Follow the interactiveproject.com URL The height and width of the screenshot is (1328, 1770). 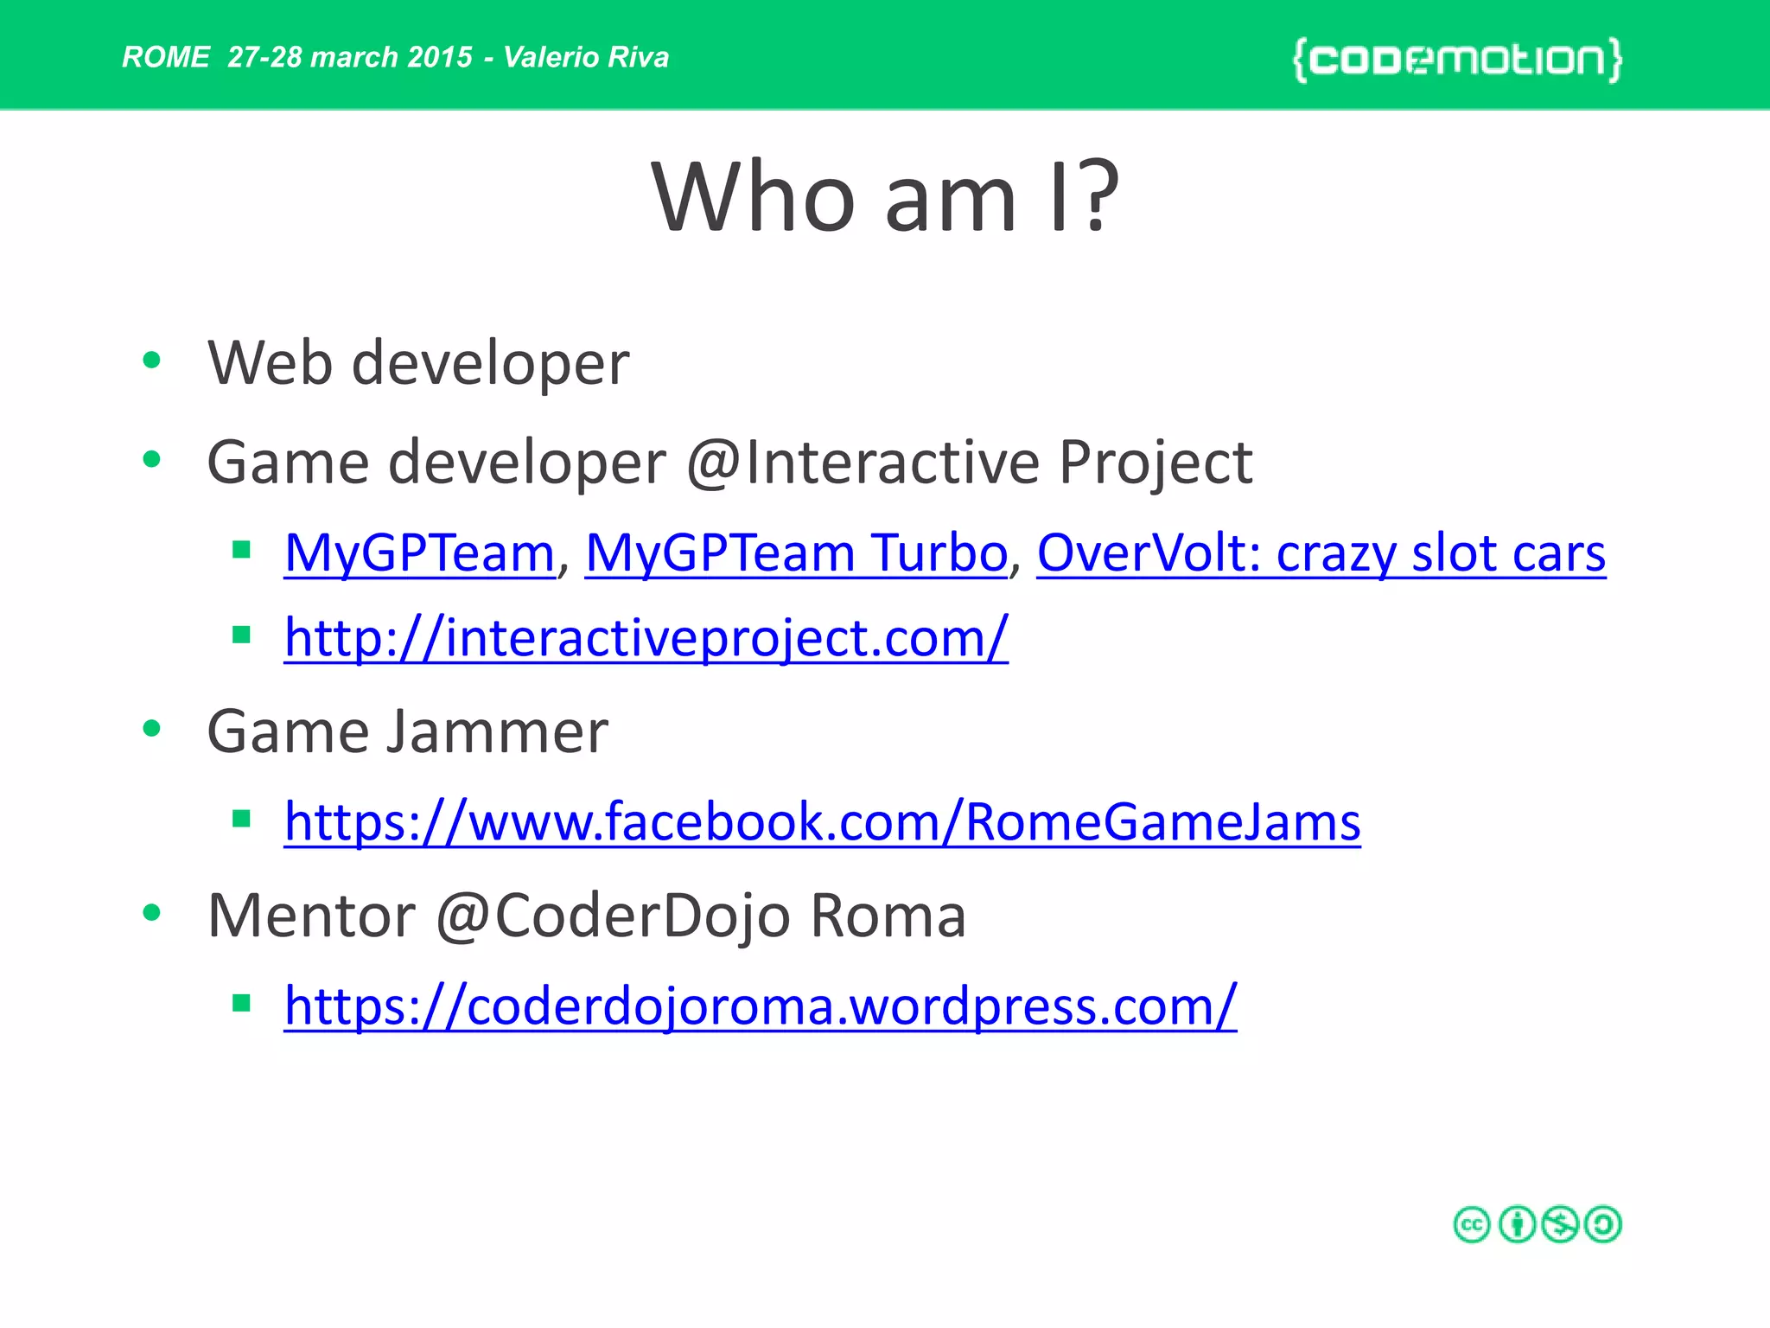pyautogui.click(x=646, y=638)
